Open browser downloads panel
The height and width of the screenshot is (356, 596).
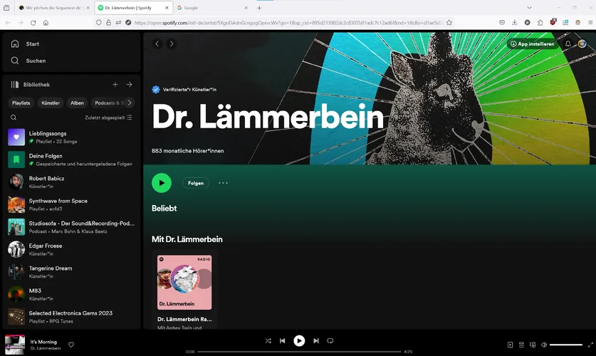coord(514,23)
